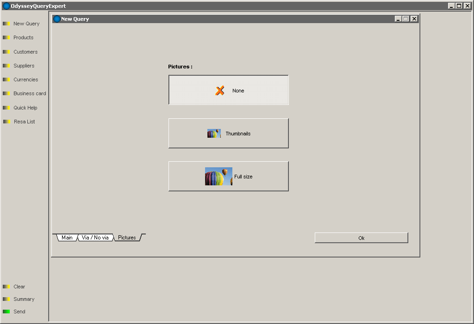This screenshot has height=324, width=474.
Task: Click the Suppliers sidebar indicator icon
Action: click(6, 66)
